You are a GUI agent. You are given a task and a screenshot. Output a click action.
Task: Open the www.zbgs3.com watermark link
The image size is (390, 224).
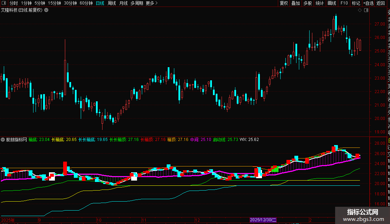[x=362, y=219]
